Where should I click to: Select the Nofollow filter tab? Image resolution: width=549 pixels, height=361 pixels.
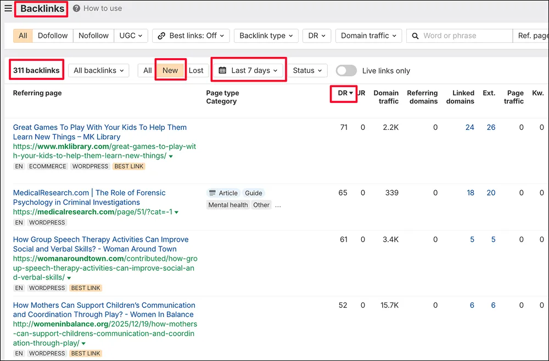(93, 35)
